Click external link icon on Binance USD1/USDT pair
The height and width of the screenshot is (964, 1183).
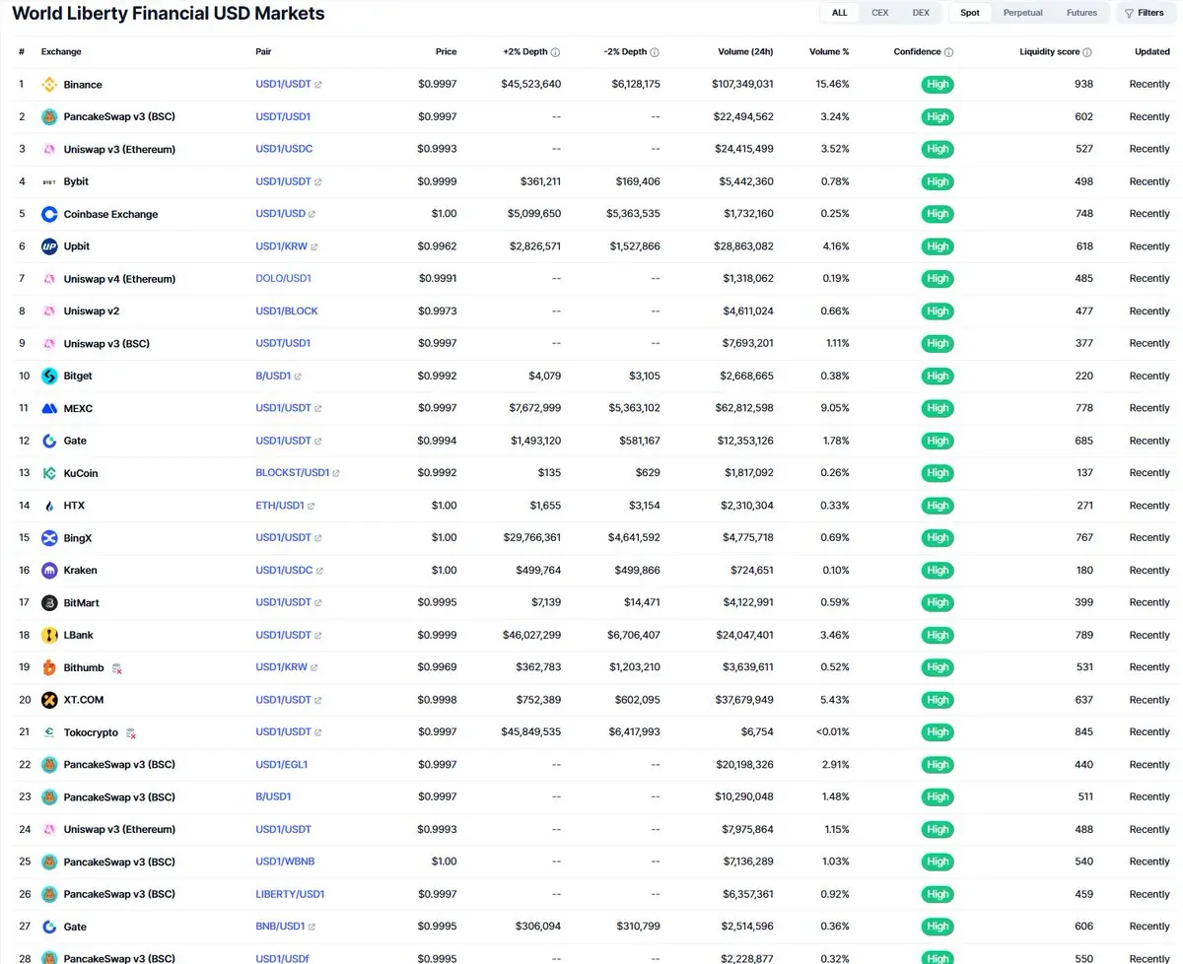[x=318, y=85]
